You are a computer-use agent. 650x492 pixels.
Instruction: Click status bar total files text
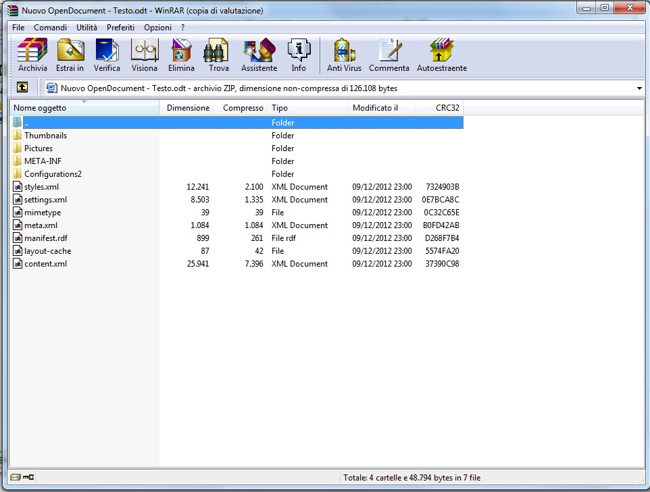point(411,478)
